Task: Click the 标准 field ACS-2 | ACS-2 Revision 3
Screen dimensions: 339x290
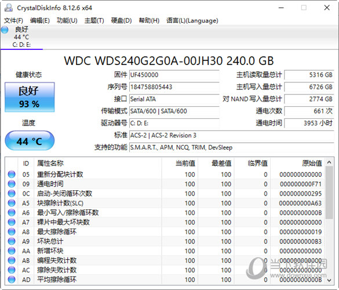Action: coord(232,136)
